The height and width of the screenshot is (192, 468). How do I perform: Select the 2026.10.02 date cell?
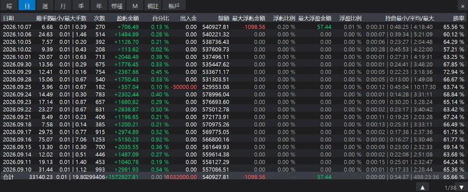18,50
